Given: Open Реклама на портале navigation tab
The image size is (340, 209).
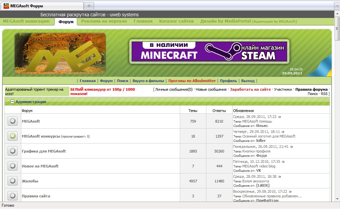Looking at the screenshot, I should [x=104, y=21].
